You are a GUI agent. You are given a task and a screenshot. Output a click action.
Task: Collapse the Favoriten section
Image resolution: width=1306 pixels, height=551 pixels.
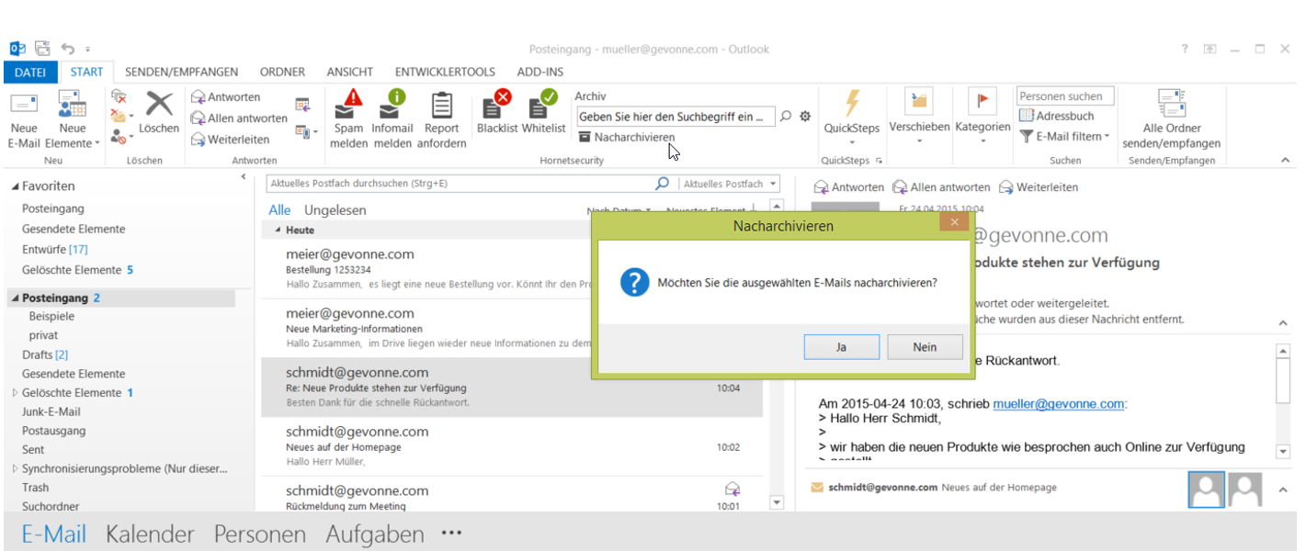pos(15,186)
